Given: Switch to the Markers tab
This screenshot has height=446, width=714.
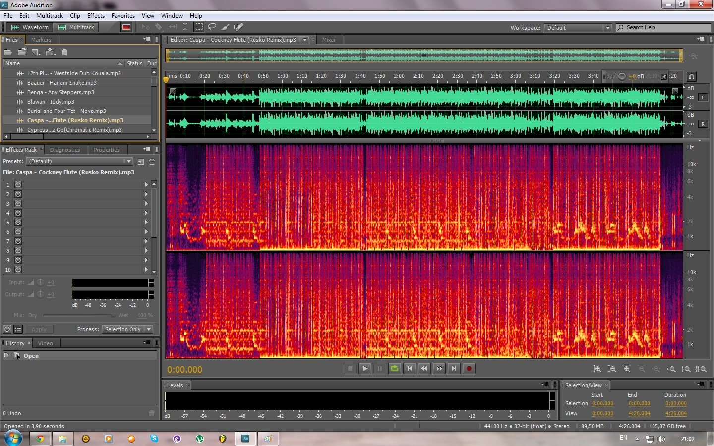Looking at the screenshot, I should (x=41, y=40).
